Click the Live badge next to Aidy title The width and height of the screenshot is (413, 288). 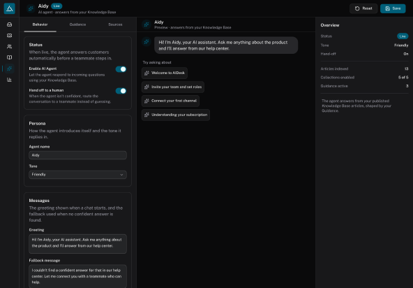pyautogui.click(x=57, y=6)
